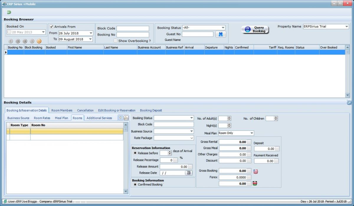Click the ERP Sirius app icon in title bar

click(x=4, y=4)
